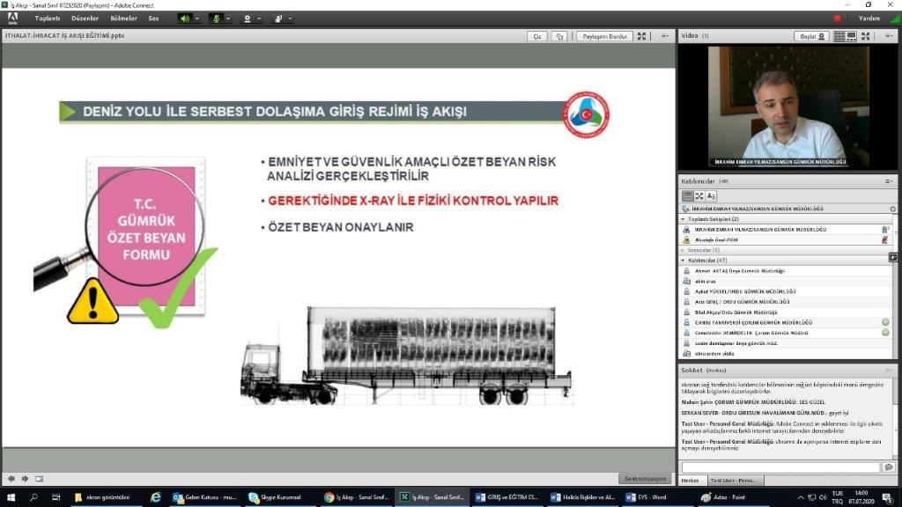Go to the next slide arrow
The height and width of the screenshot is (507, 902).
coord(25,479)
